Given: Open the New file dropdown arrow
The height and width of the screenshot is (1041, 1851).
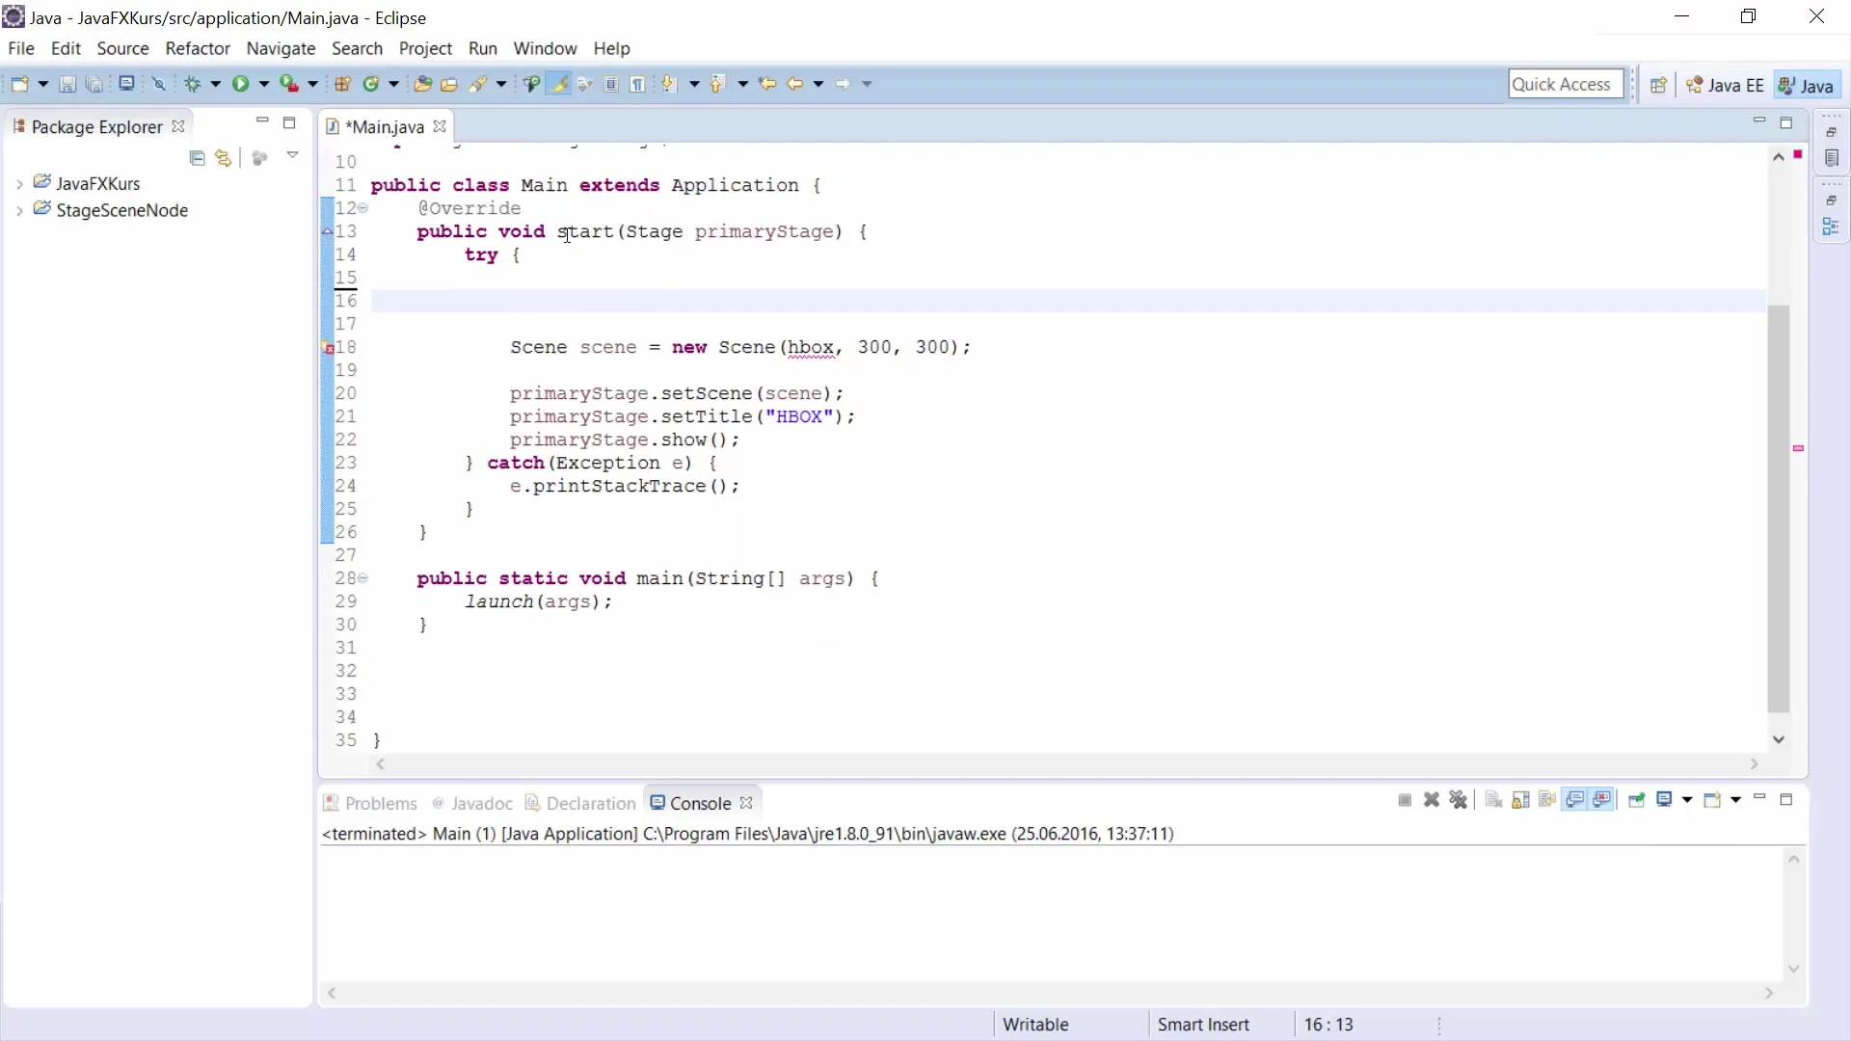Looking at the screenshot, I should [42, 84].
